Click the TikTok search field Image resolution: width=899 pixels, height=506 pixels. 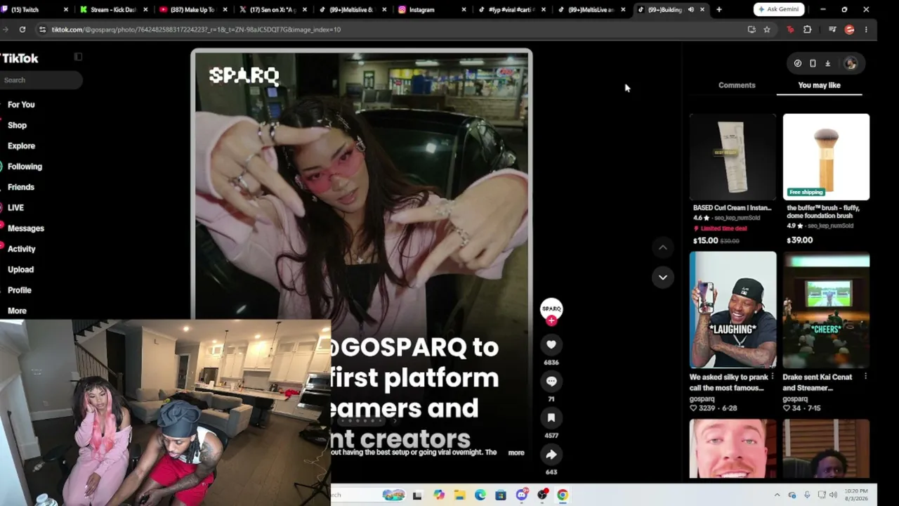[41, 80]
